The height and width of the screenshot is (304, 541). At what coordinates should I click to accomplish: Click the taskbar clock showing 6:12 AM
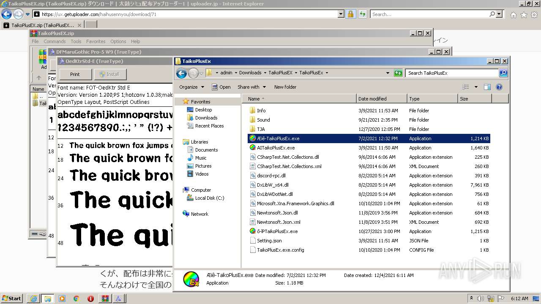coord(519,299)
